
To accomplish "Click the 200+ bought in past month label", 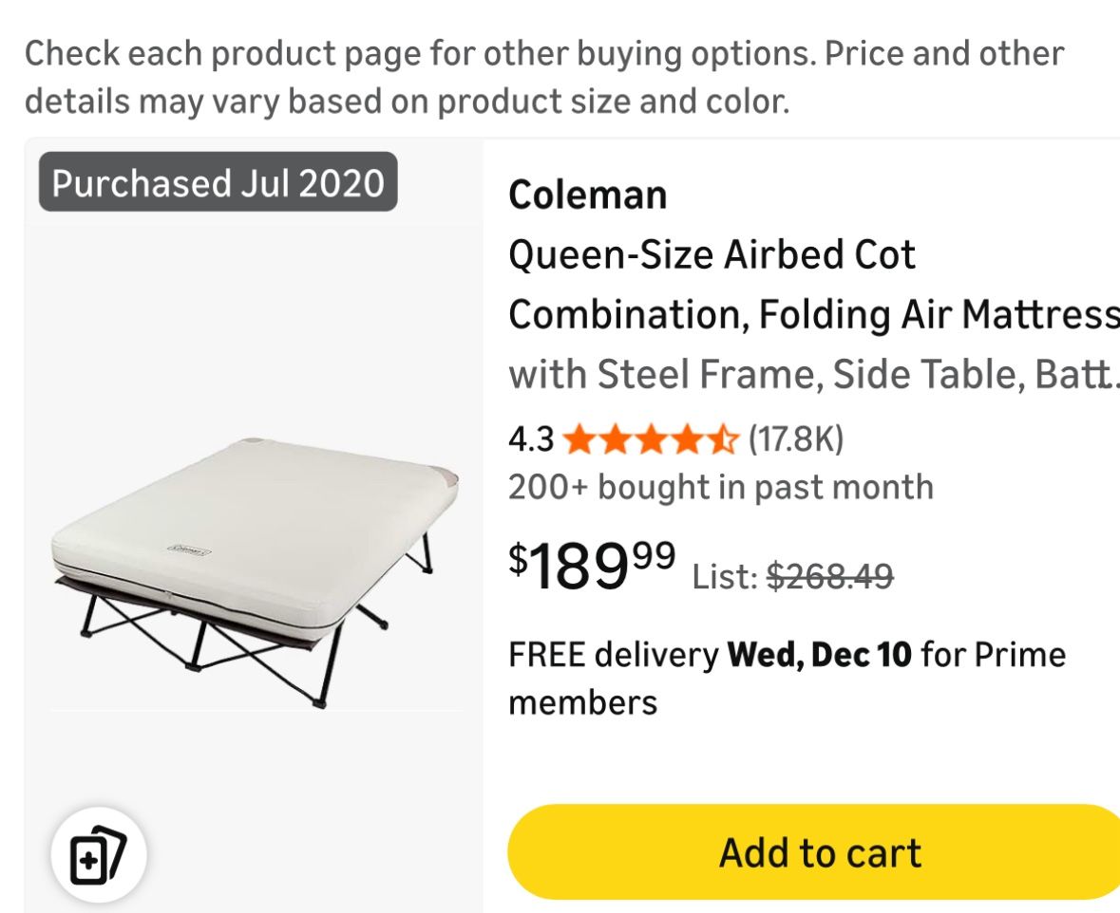I will pyautogui.click(x=721, y=487).
